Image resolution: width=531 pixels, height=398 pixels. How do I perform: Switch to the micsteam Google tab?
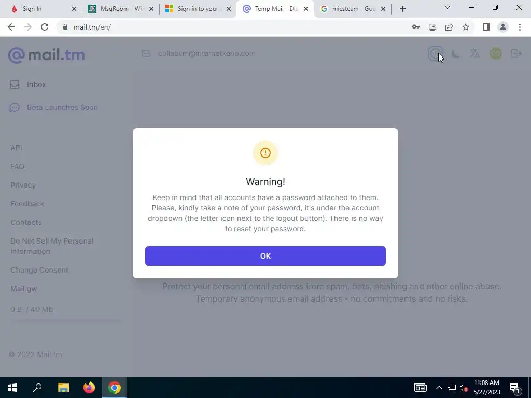point(353,9)
